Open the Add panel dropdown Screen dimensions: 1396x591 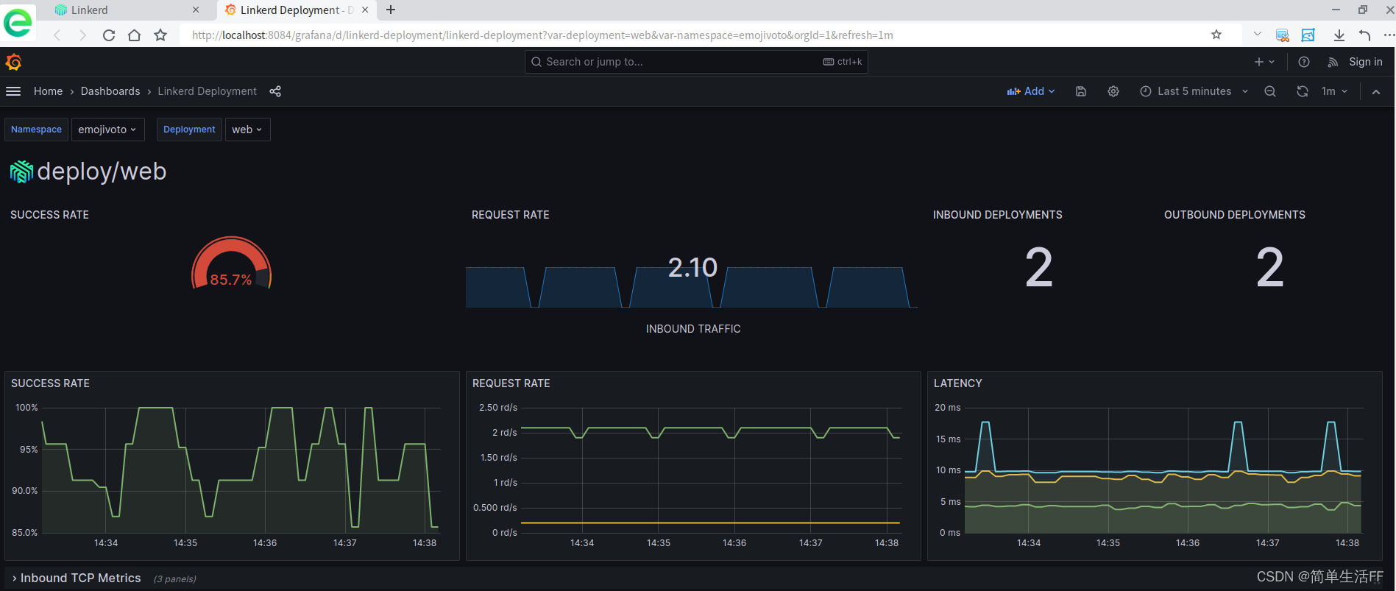[x=1031, y=91]
